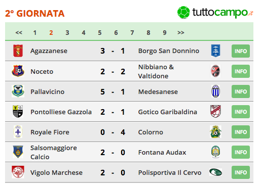Image resolution: width=260 pixels, height=187 pixels.
Task: Switch to matchday 5
Action: (100, 32)
